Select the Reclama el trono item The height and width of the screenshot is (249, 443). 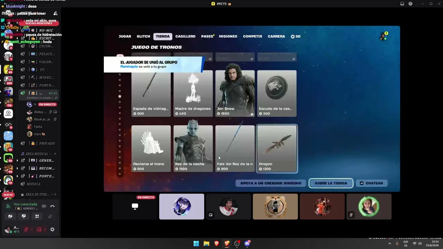coord(151,149)
